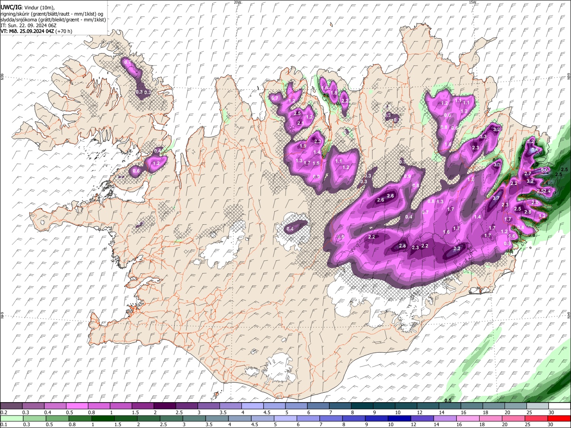Select the '2.1' precipitation value on the map

[300, 123]
